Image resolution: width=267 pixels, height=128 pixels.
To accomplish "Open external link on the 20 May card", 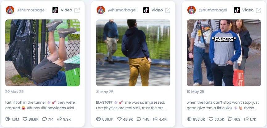I will [77, 10].
